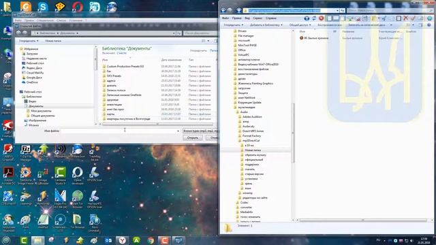Click refresh arrows toolbar icon in Explorer

coord(314,18)
